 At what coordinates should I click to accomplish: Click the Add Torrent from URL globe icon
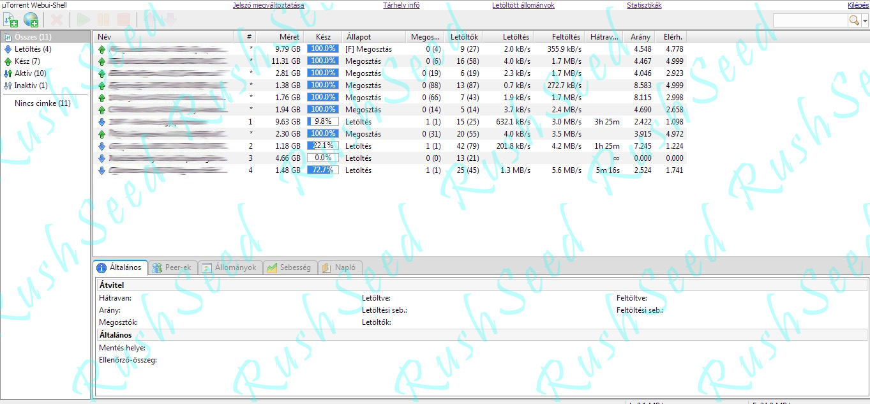pyautogui.click(x=31, y=20)
